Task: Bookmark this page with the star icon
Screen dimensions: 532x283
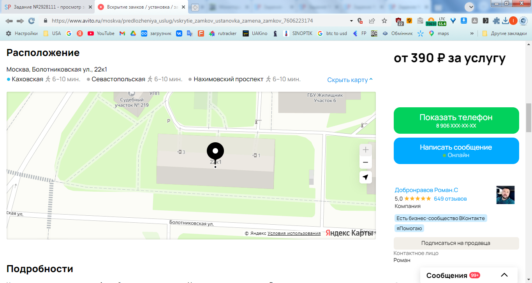Action: coord(384,21)
